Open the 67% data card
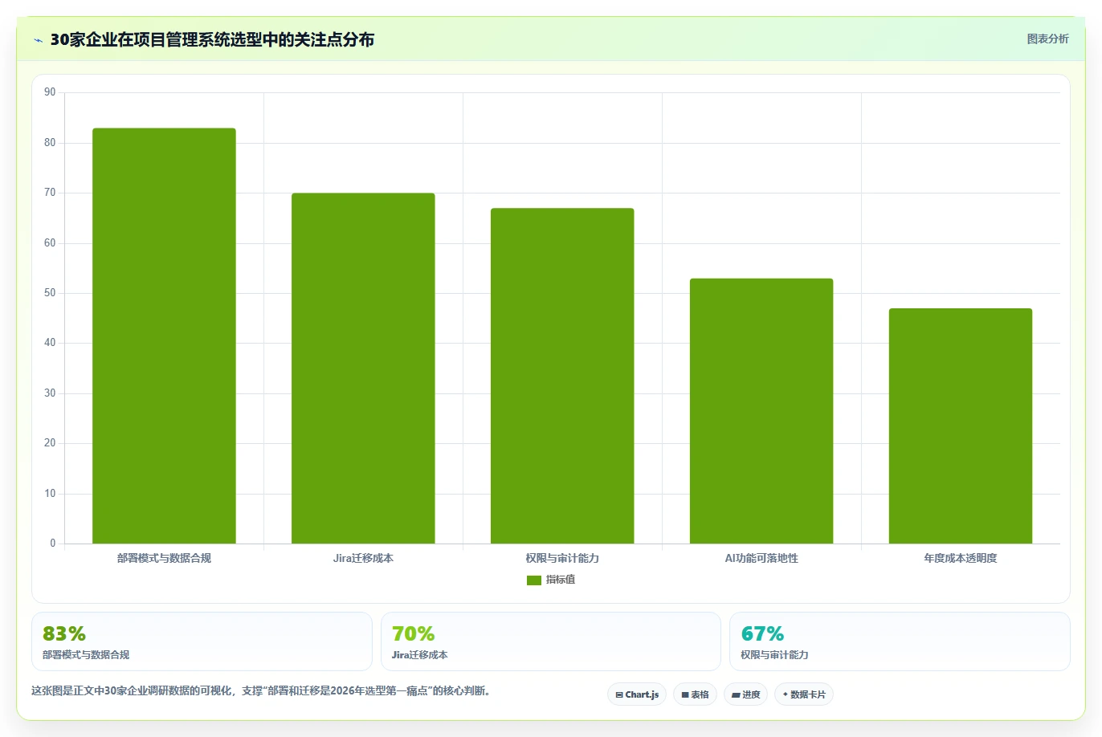The height and width of the screenshot is (737, 1102). (900, 641)
